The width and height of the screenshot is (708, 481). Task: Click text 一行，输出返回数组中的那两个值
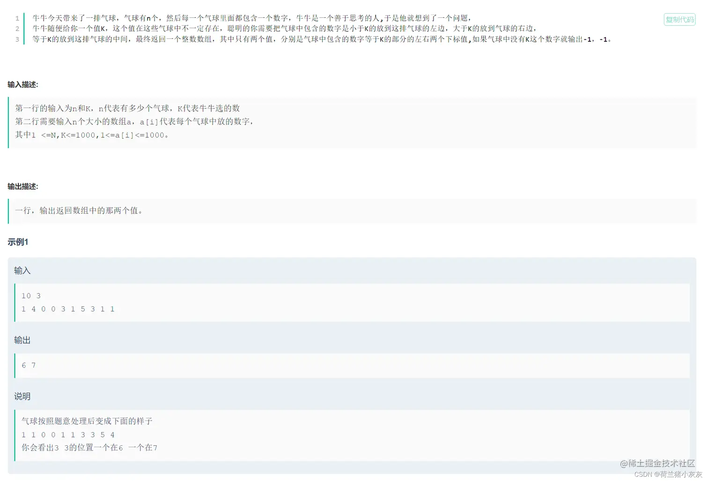click(79, 210)
